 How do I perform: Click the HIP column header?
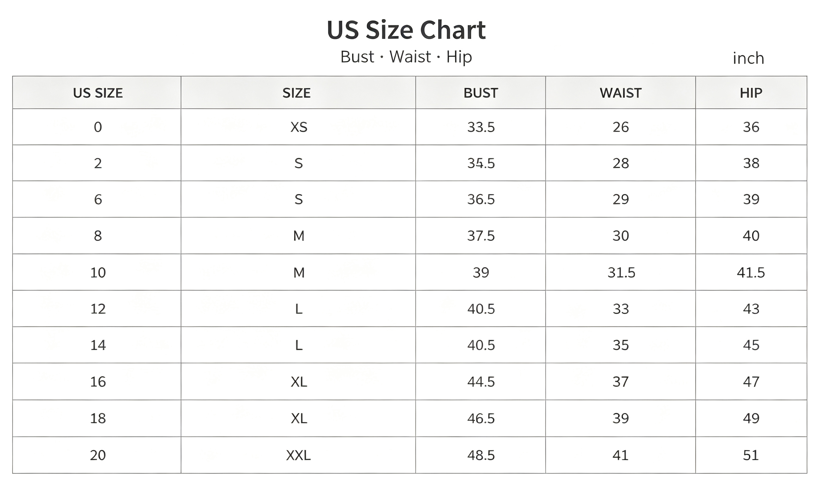751,93
